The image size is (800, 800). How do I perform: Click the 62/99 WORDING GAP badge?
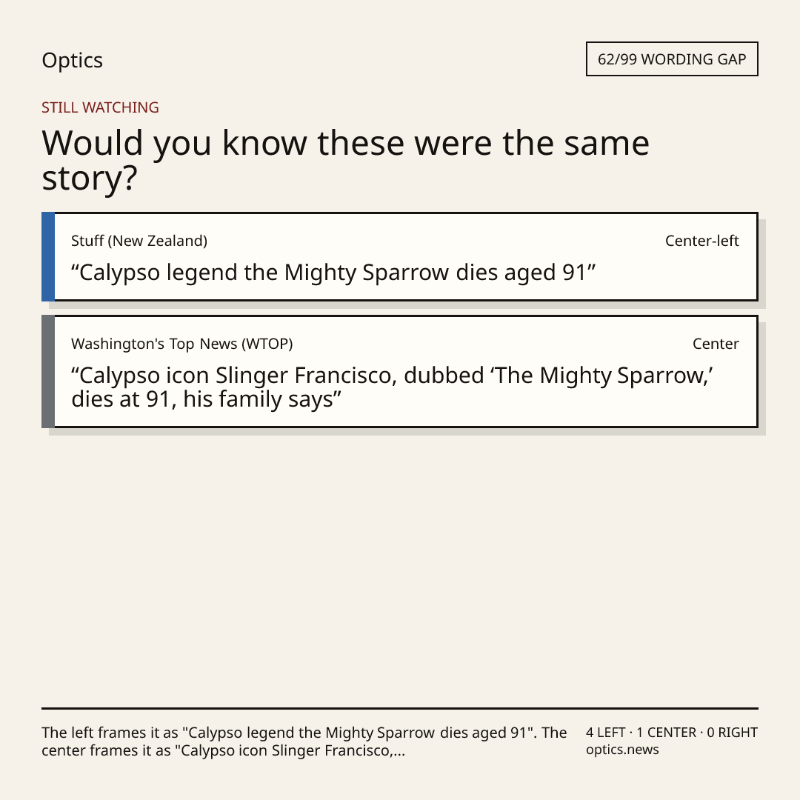point(672,59)
